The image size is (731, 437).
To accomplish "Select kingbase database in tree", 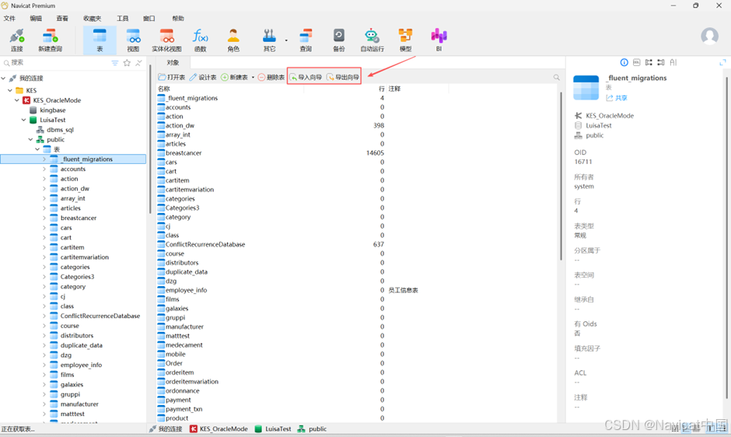I will click(x=52, y=110).
